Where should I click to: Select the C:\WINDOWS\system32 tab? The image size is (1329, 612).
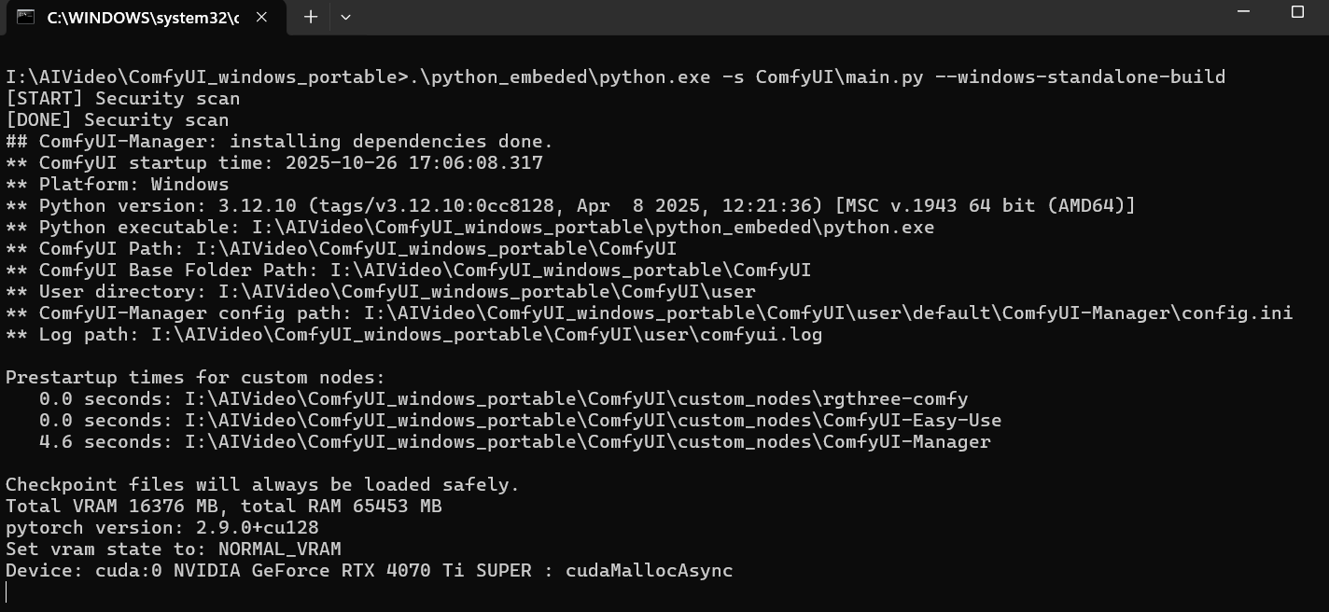point(142,17)
